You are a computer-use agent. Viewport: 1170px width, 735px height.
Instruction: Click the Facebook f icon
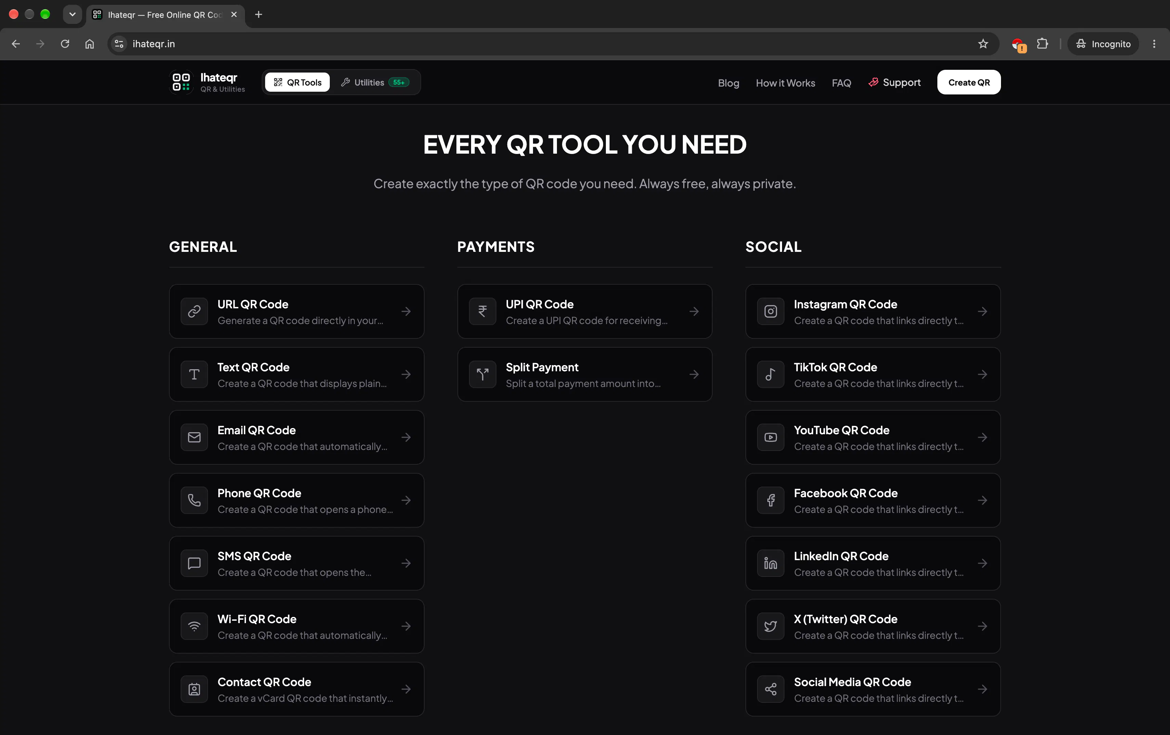[x=771, y=500]
